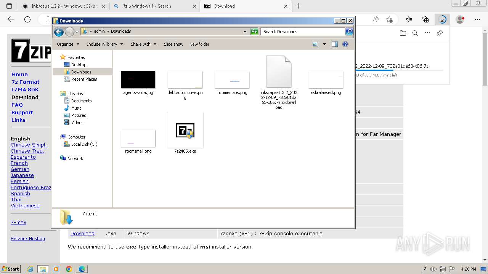Open Music library in navigation pane
The image size is (488, 274).
tap(76, 108)
